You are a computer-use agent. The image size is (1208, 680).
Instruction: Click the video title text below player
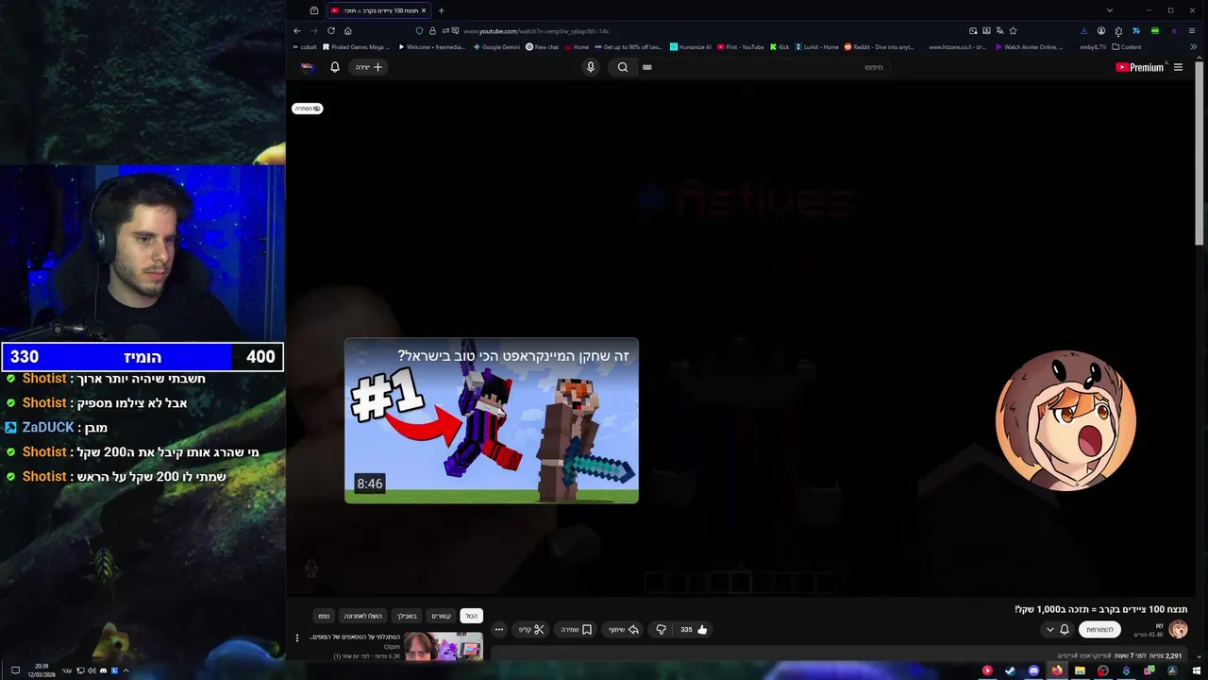1101,609
